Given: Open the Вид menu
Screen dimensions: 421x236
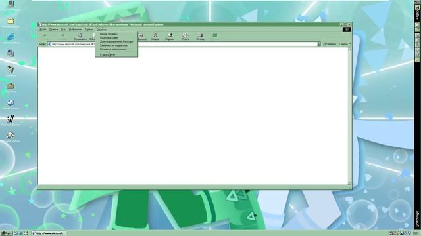Looking at the screenshot, I should tap(63, 29).
